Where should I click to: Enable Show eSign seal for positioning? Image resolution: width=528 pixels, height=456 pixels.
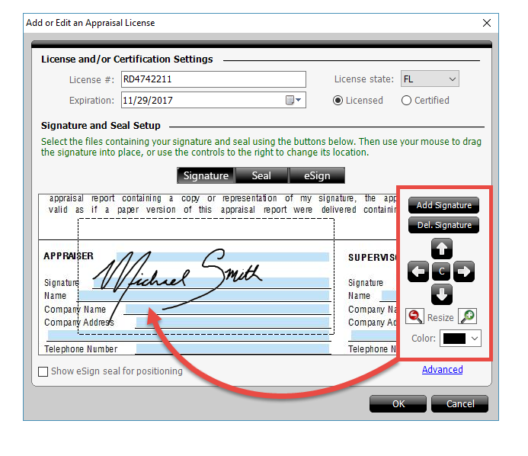43,371
